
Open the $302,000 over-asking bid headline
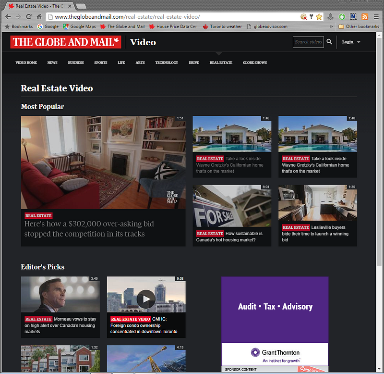tap(89, 229)
